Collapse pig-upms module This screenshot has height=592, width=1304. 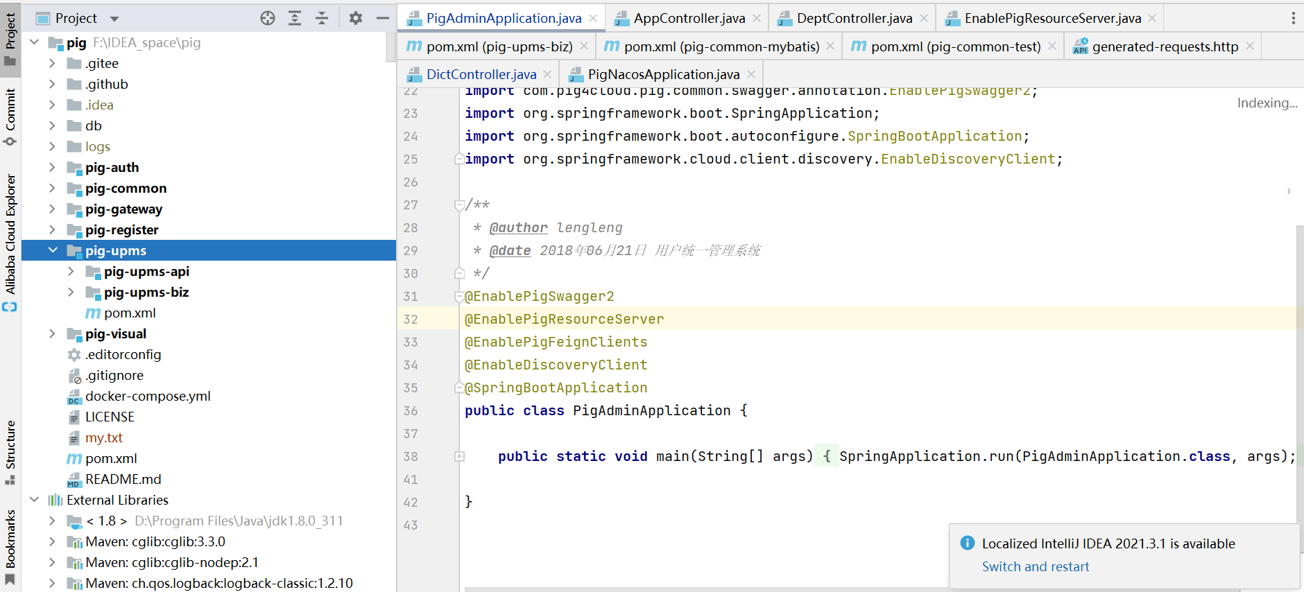click(x=52, y=250)
